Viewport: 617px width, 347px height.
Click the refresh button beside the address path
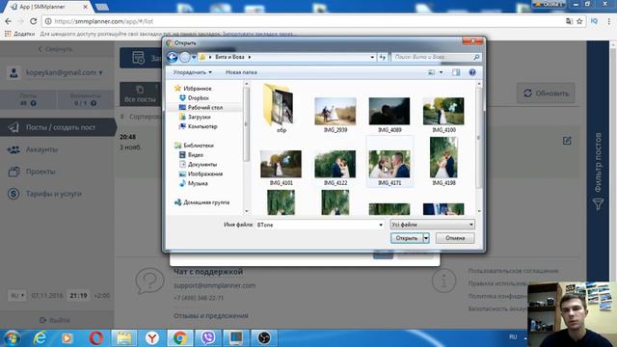pos(383,57)
